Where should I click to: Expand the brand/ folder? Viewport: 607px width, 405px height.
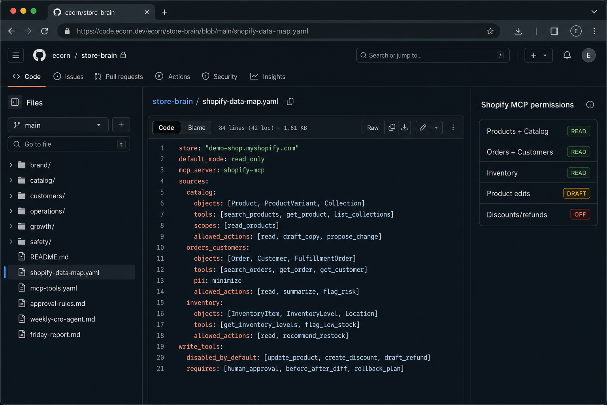point(11,165)
